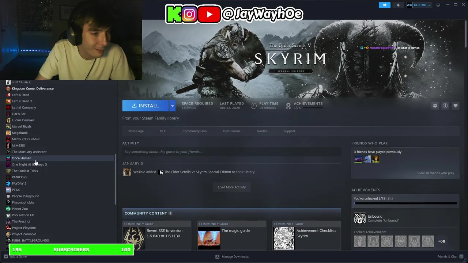This screenshot has height=263, width=468.
Task: Select Kingdom Come: Deliverance in library
Action: (x=33, y=88)
